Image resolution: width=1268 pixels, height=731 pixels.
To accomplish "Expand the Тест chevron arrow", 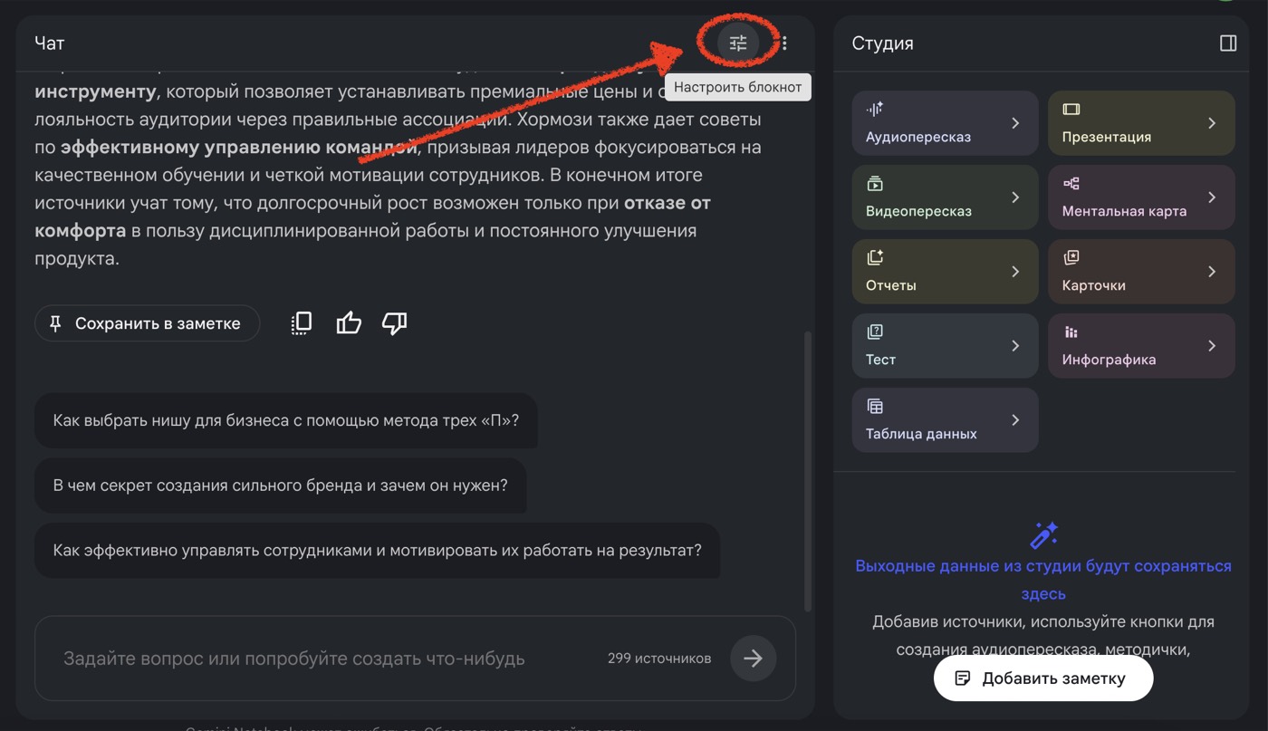I will click(x=1015, y=346).
